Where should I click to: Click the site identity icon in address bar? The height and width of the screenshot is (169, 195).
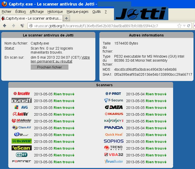tap(31, 26)
